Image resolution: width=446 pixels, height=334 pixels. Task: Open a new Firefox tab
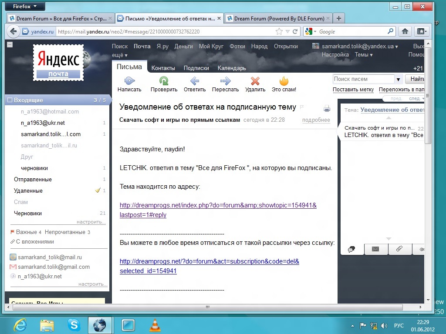click(x=339, y=18)
